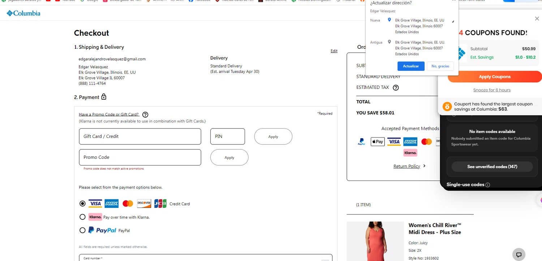This screenshot has width=542, height=261.
Task: Click the phone number (888) 111-4764
Action: (92, 83)
